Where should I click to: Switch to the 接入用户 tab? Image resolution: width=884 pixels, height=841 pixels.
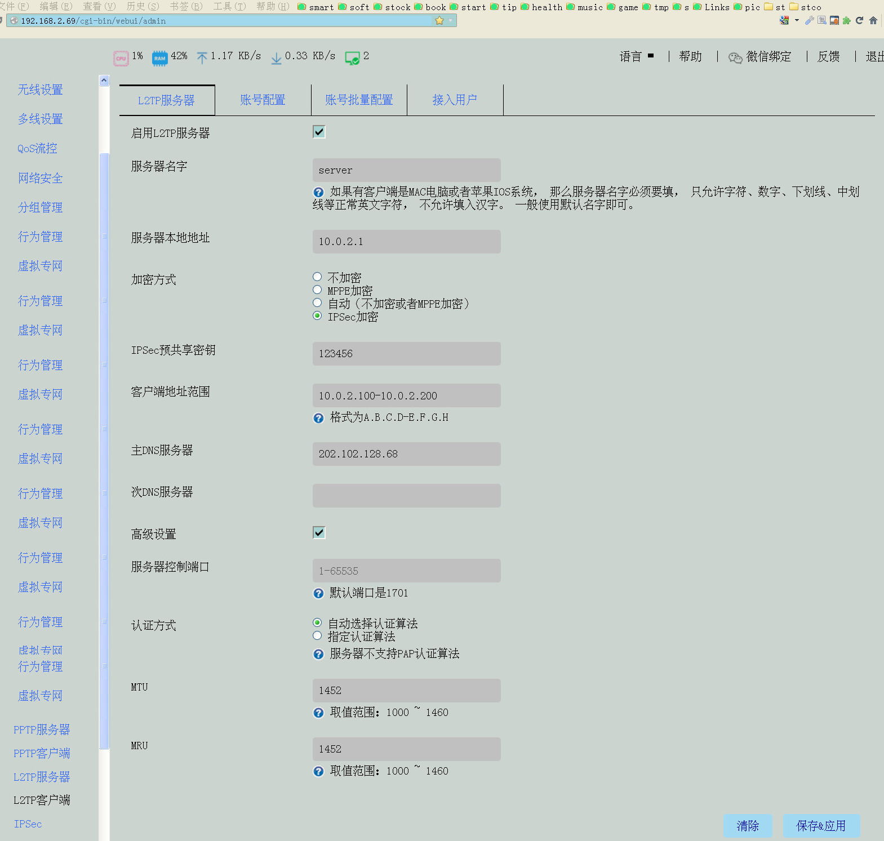point(455,100)
